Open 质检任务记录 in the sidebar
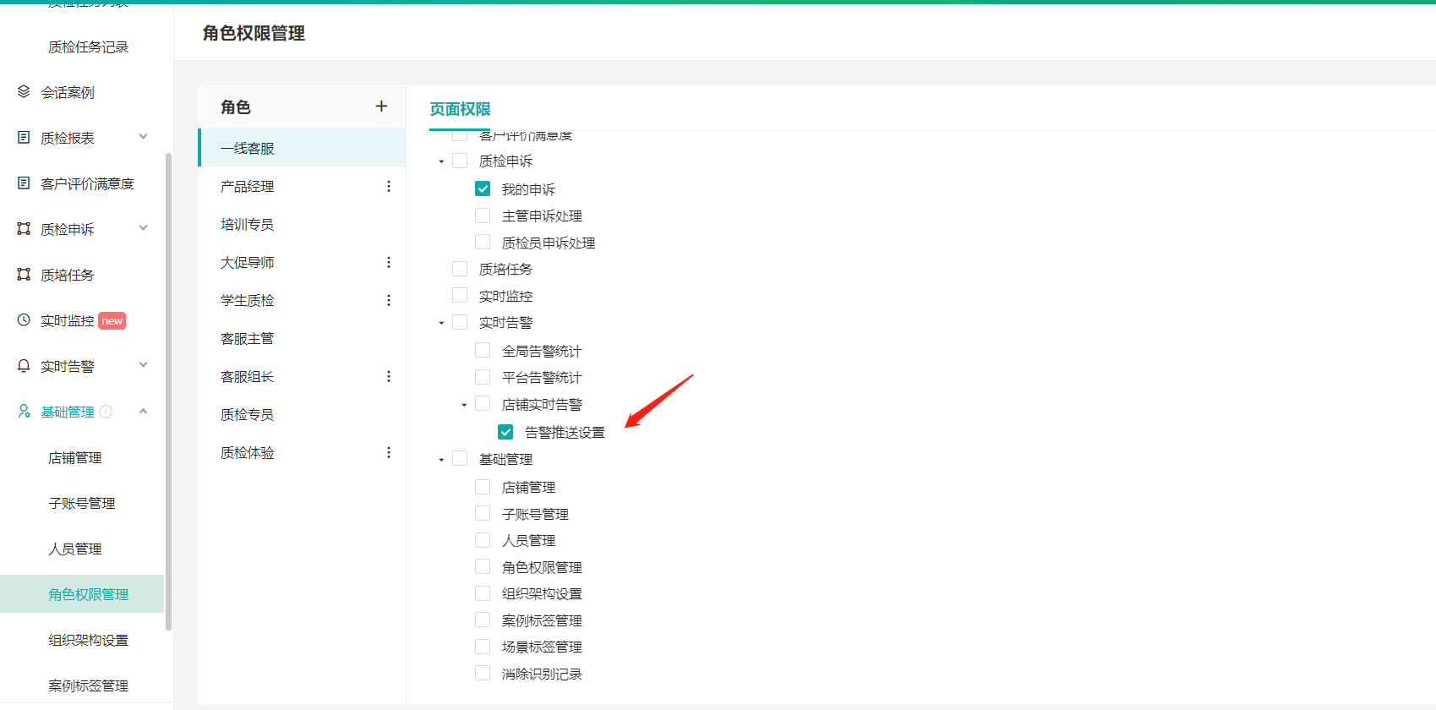 88,47
